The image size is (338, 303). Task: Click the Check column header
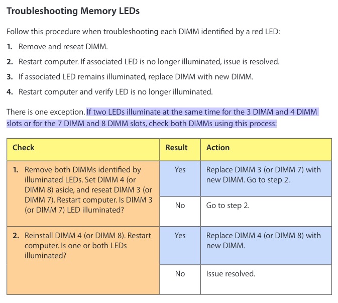[83, 150]
